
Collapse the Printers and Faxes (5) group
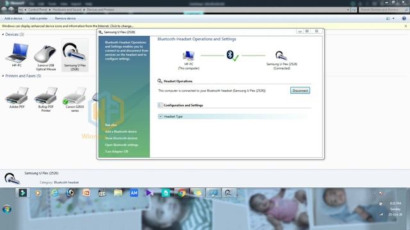(3, 76)
